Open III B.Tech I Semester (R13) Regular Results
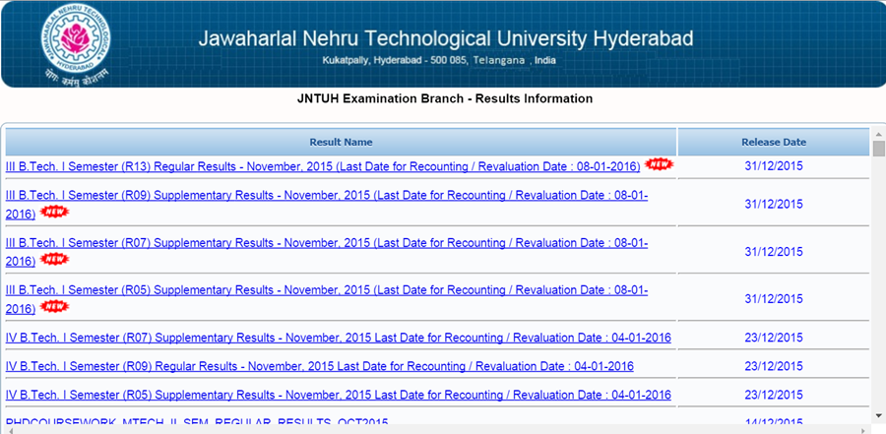 coord(323,166)
